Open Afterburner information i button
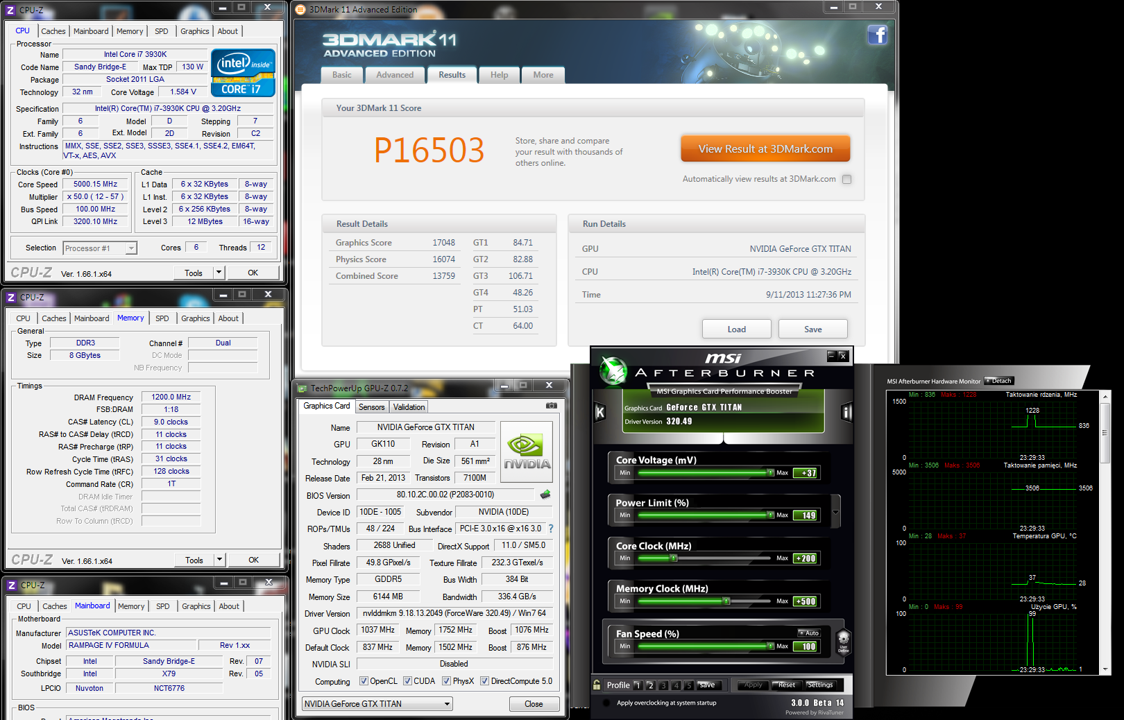 click(846, 413)
